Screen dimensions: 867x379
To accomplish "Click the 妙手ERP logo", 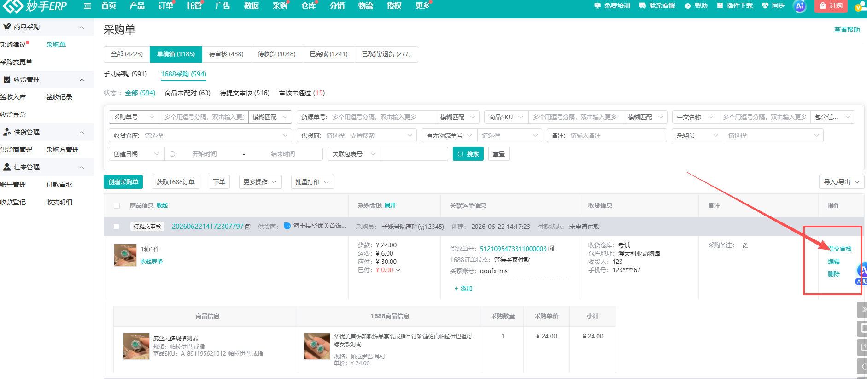I will click(35, 6).
